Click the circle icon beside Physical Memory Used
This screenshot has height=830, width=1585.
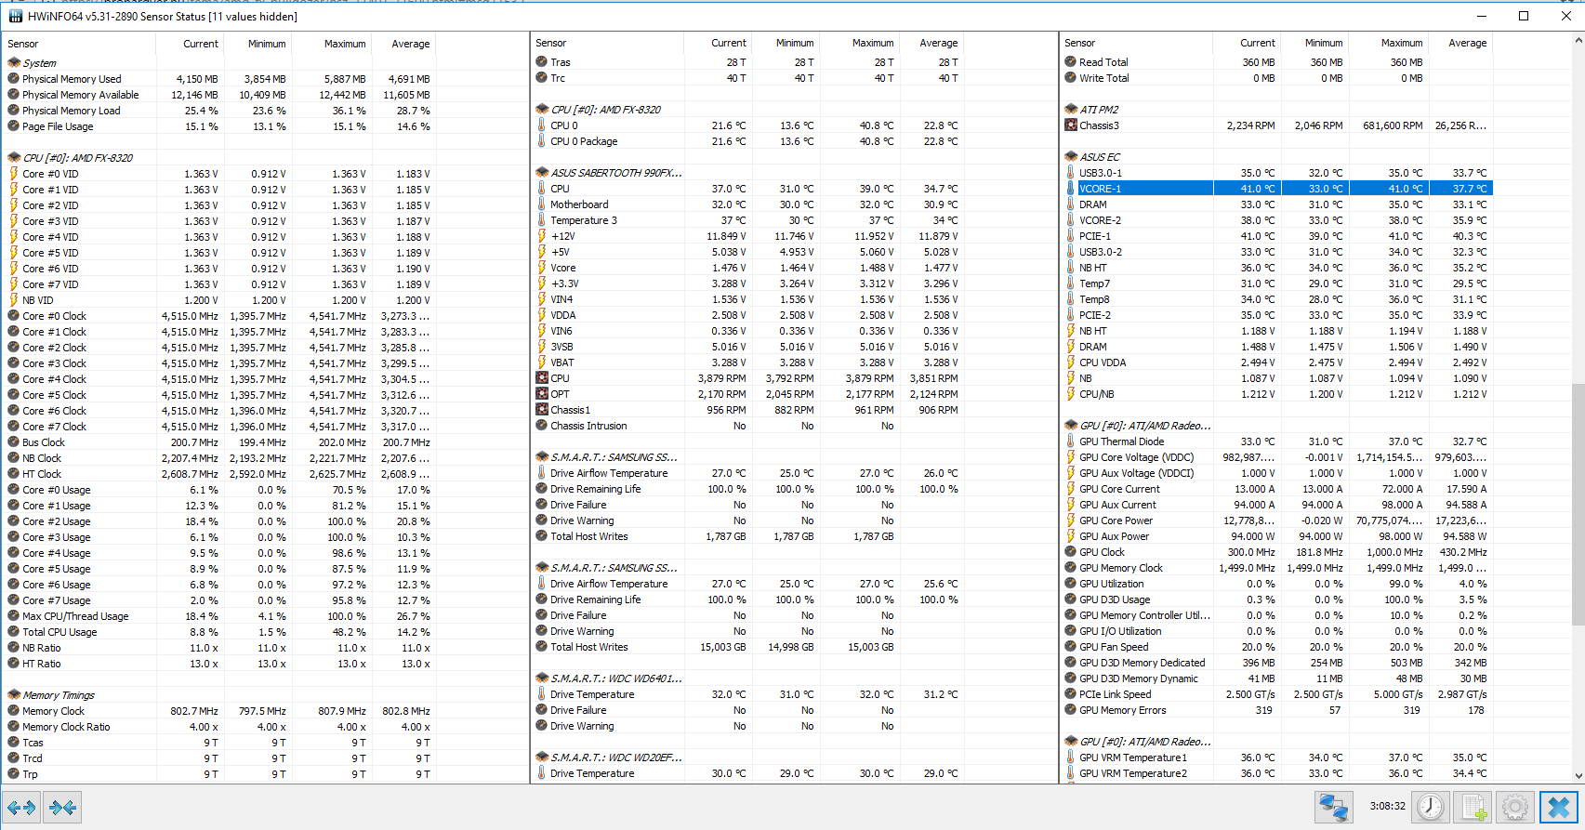click(x=14, y=79)
